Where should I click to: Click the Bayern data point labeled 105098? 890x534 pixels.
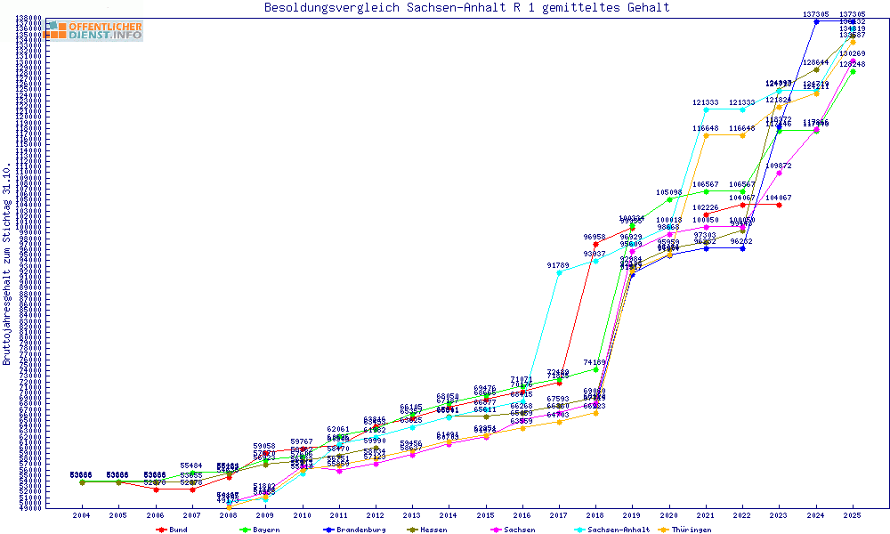[669, 199]
